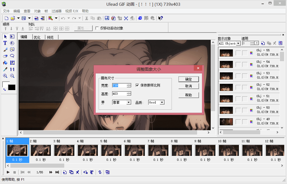Click the 确定 button in the dialog
The width and height of the screenshot is (287, 184).
coord(188,79)
